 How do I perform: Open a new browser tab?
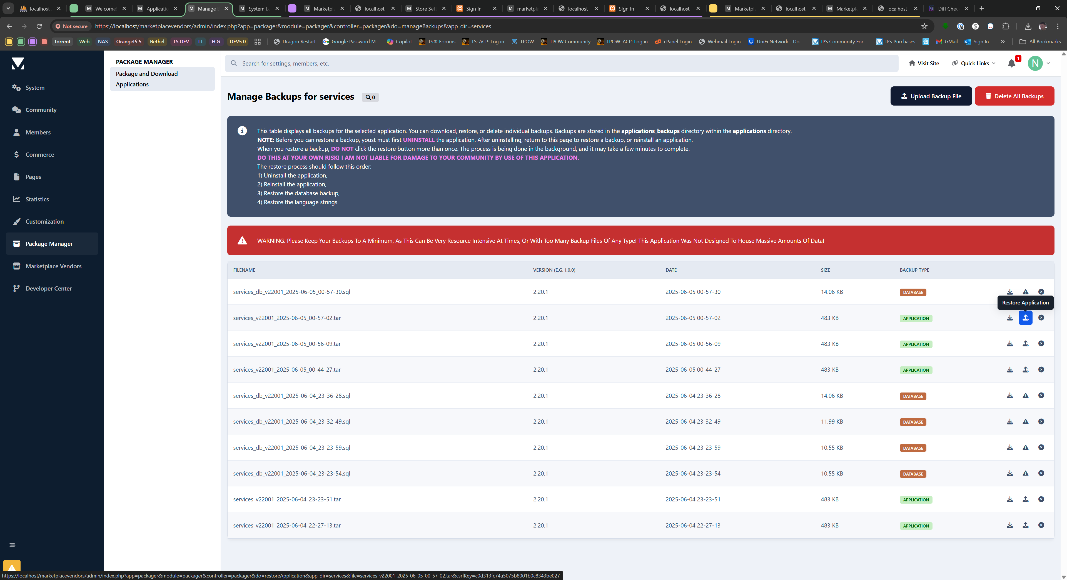(982, 8)
